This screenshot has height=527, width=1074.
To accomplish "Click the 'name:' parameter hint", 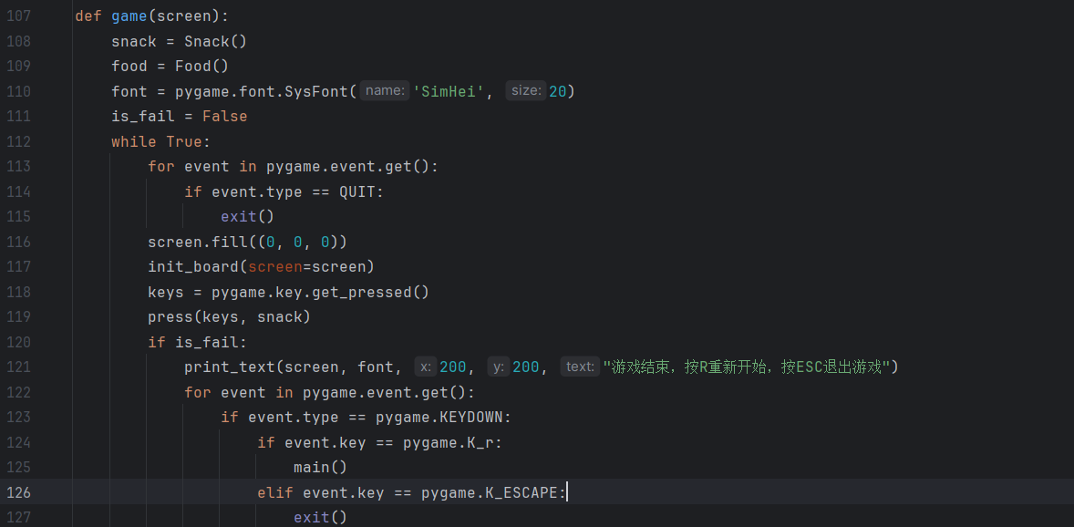I will pyautogui.click(x=385, y=91).
